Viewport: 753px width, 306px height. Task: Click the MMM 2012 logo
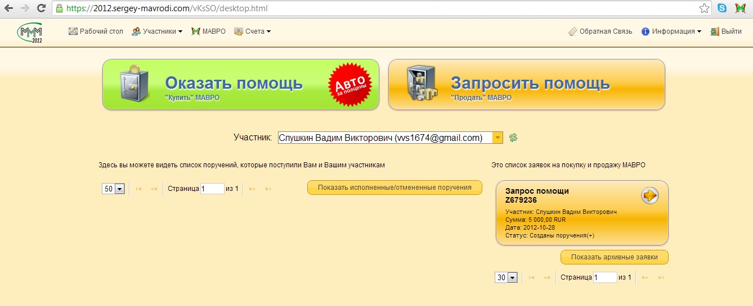(x=30, y=33)
